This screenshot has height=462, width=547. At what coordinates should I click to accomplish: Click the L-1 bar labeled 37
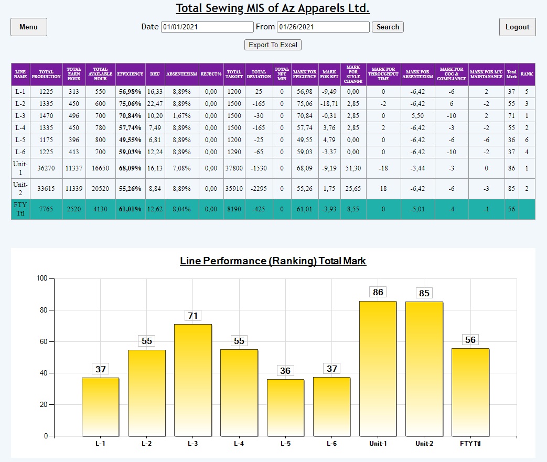pyautogui.click(x=101, y=407)
